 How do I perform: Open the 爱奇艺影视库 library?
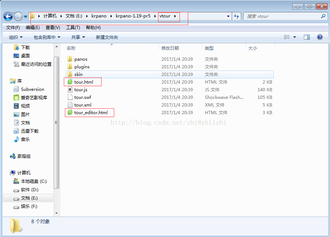click(34, 97)
